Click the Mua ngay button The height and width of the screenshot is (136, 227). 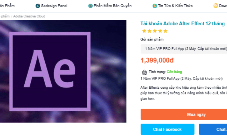point(184,114)
